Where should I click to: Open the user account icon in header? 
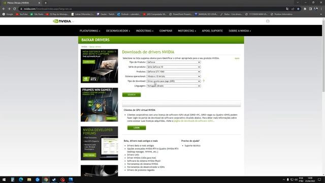click(x=268, y=21)
